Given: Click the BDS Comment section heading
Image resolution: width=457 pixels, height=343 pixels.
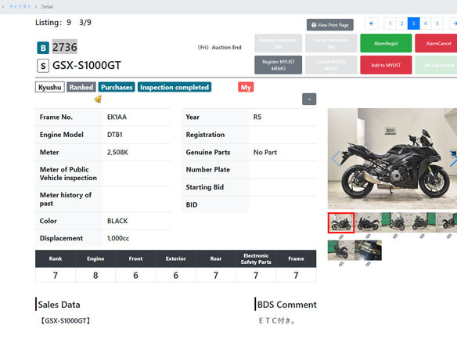Looking at the screenshot, I should (x=286, y=305).
